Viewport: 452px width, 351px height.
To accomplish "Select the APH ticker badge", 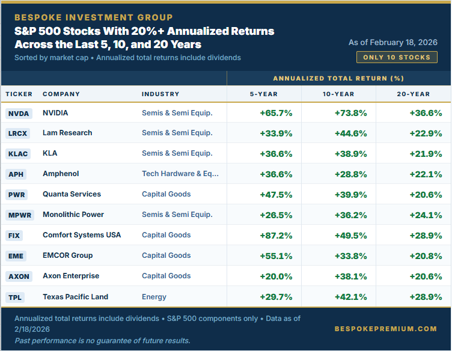I will pyautogui.click(x=16, y=174).
